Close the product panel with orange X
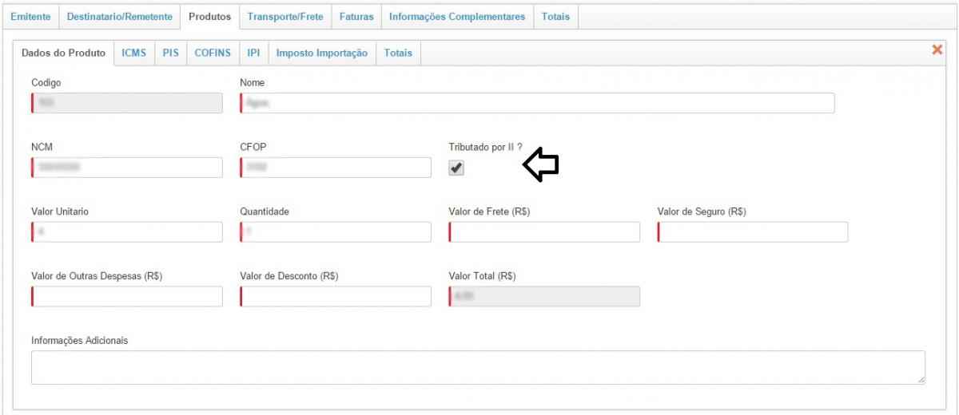This screenshot has height=415, width=959. (x=937, y=50)
